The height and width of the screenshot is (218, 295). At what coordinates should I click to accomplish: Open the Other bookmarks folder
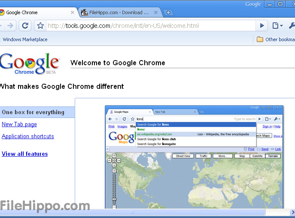[275, 39]
